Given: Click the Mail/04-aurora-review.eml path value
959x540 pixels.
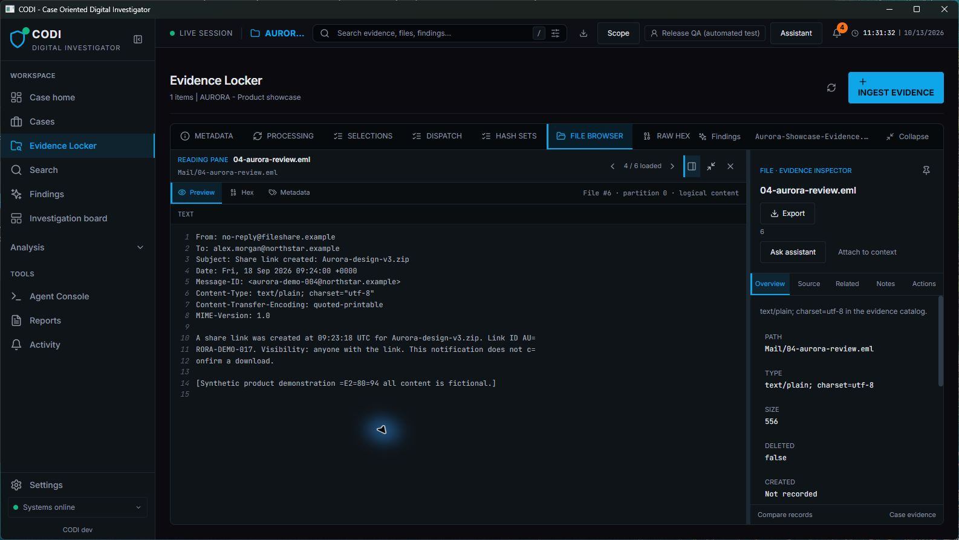Looking at the screenshot, I should (819, 349).
